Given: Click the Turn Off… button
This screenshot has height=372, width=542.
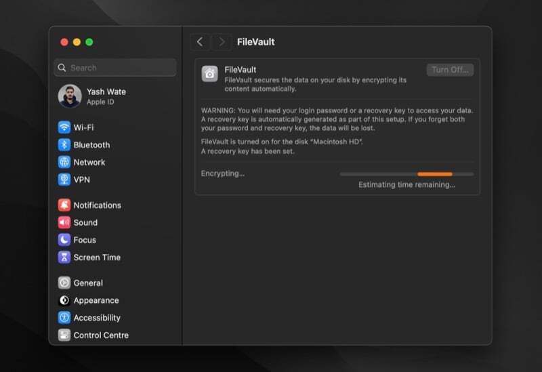Looking at the screenshot, I should point(450,70).
